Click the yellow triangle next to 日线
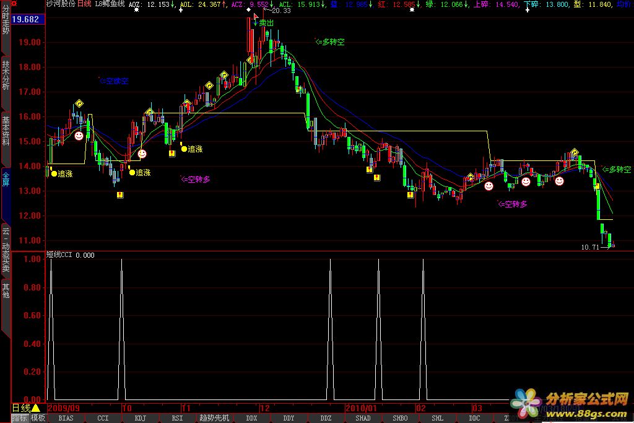634x423 pixels. point(36,408)
